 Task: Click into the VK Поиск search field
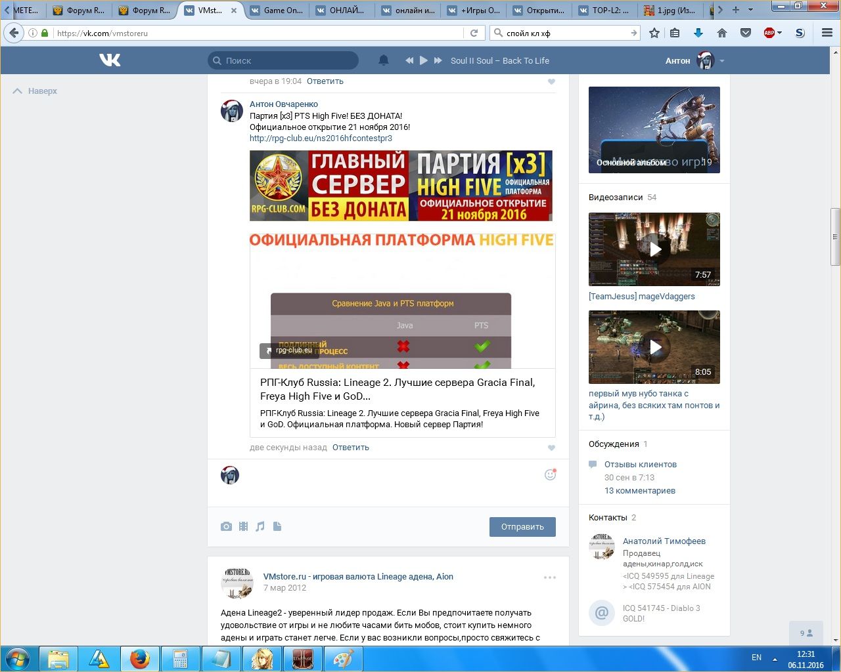click(289, 60)
